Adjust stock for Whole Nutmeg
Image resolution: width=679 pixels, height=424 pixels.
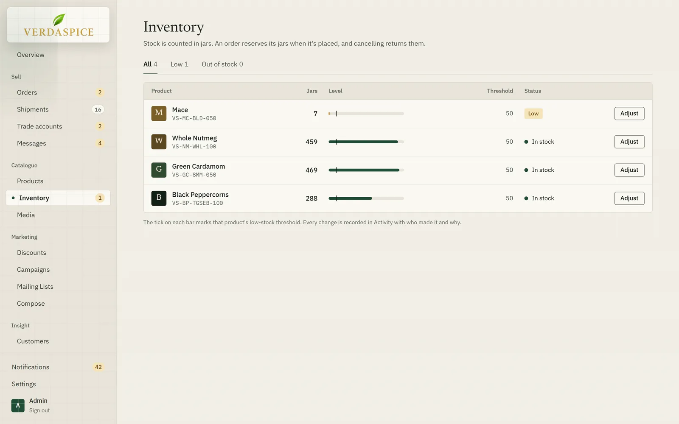[x=629, y=142]
